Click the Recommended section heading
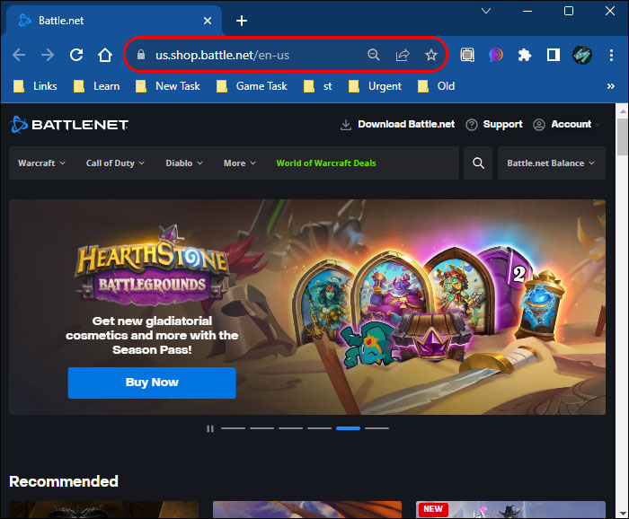The image size is (629, 519). 64,481
